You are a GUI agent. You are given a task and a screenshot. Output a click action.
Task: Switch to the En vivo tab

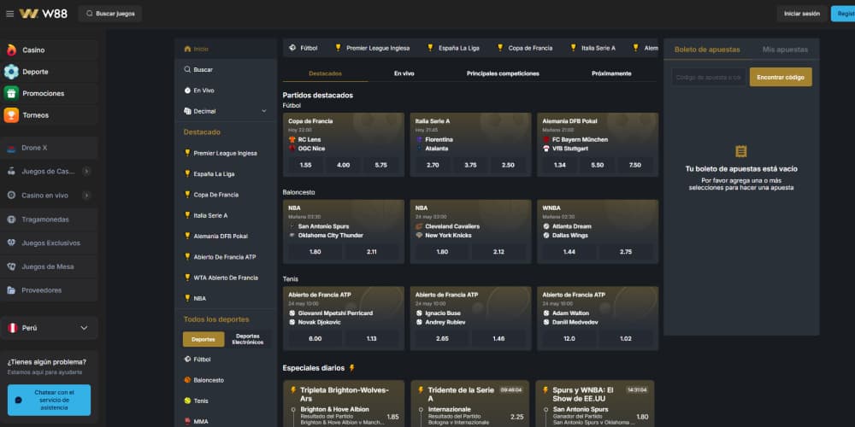click(x=404, y=73)
